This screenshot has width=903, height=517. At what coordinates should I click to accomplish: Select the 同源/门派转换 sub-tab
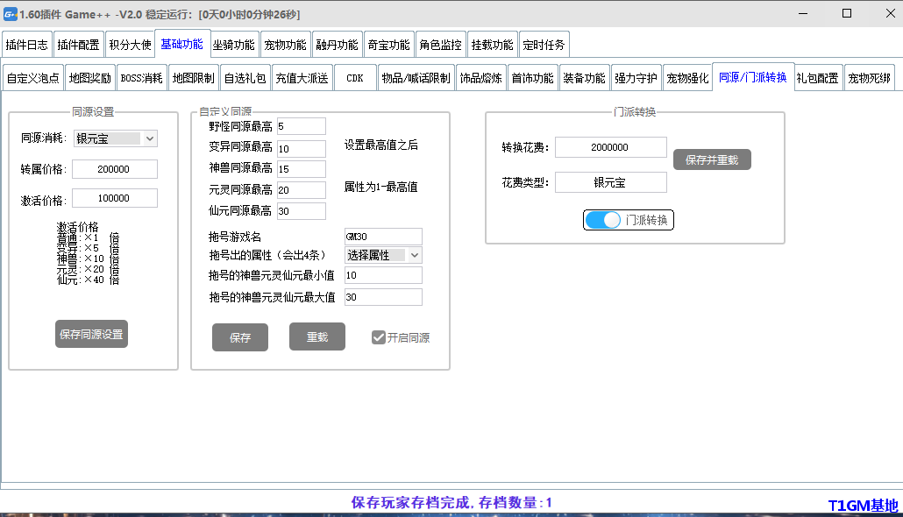pyautogui.click(x=753, y=77)
